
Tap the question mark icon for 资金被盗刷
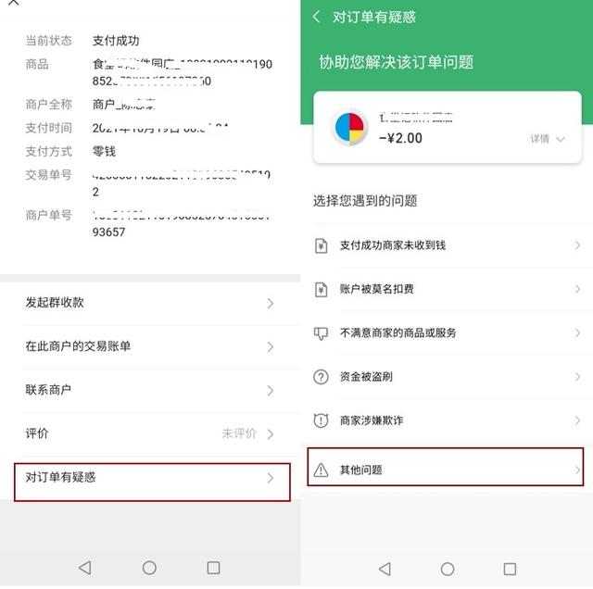[x=322, y=377]
